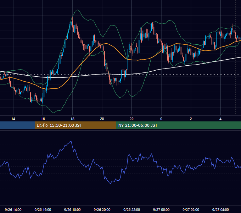
Task: Click the 4 label on the upper time axis
Action: pyautogui.click(x=220, y=119)
